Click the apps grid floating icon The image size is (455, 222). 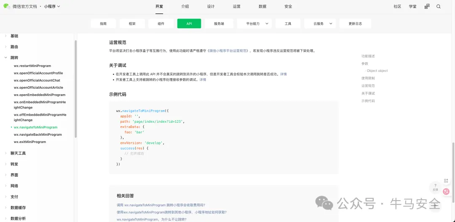[447, 181]
